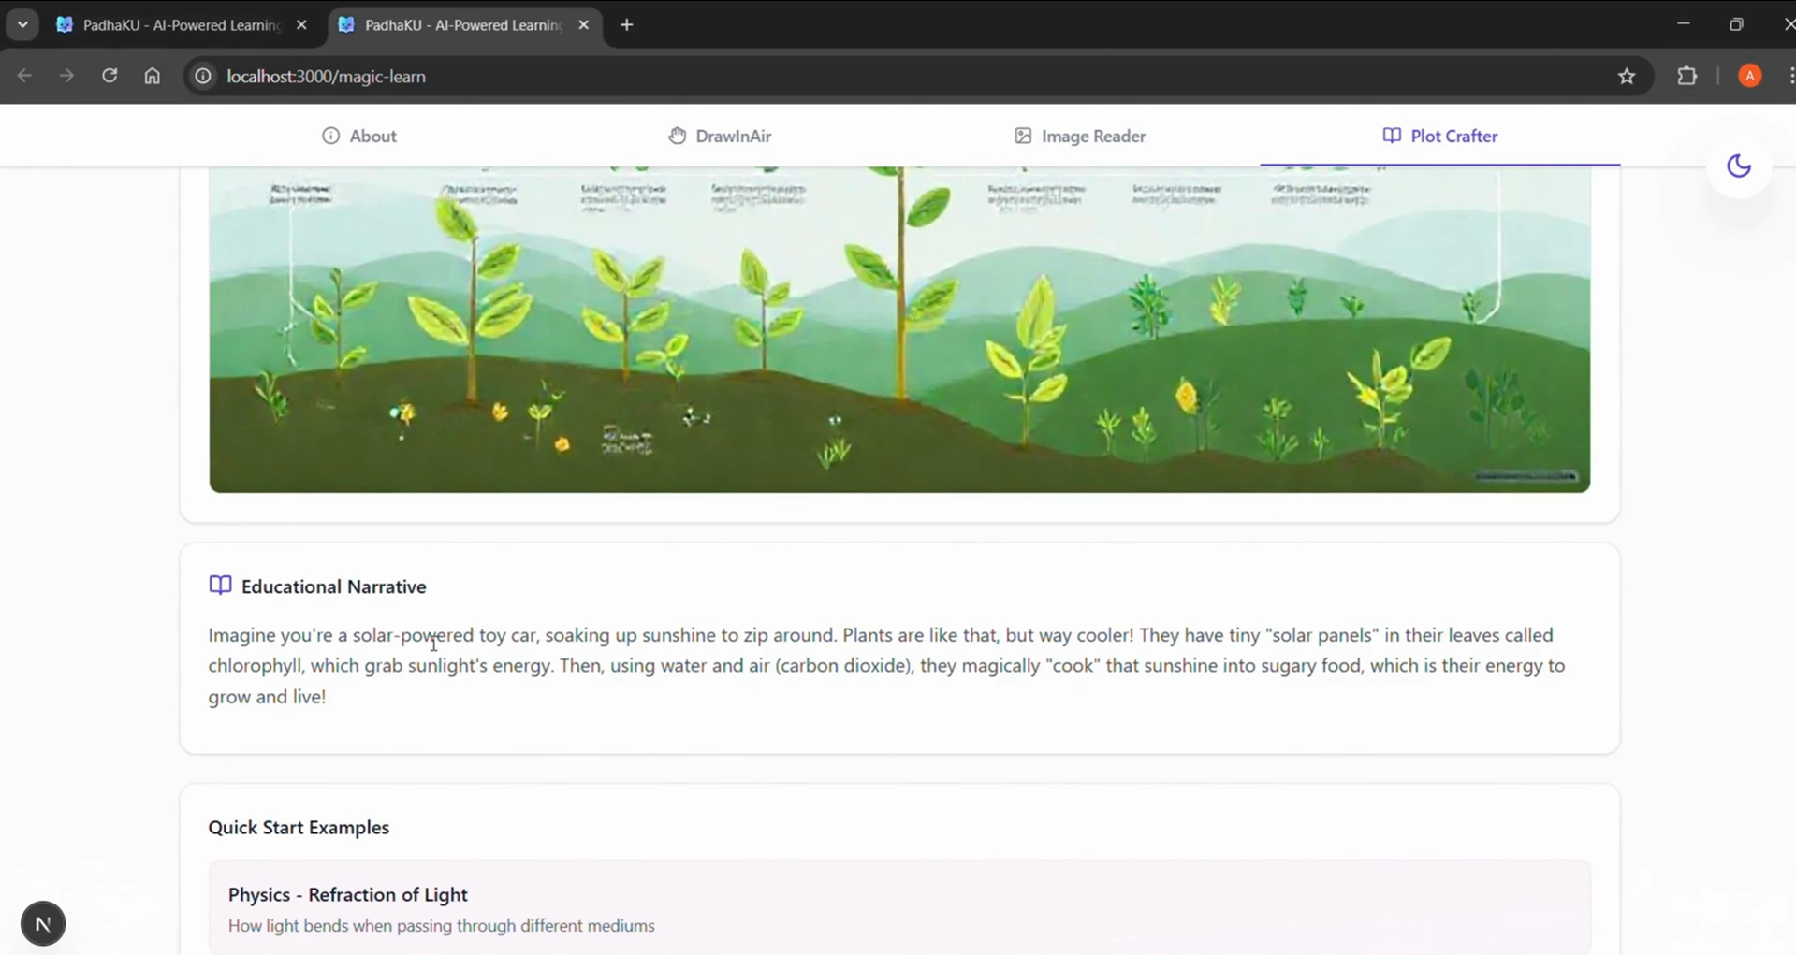
Task: Click the Plot Crafter book icon
Action: pos(1392,136)
